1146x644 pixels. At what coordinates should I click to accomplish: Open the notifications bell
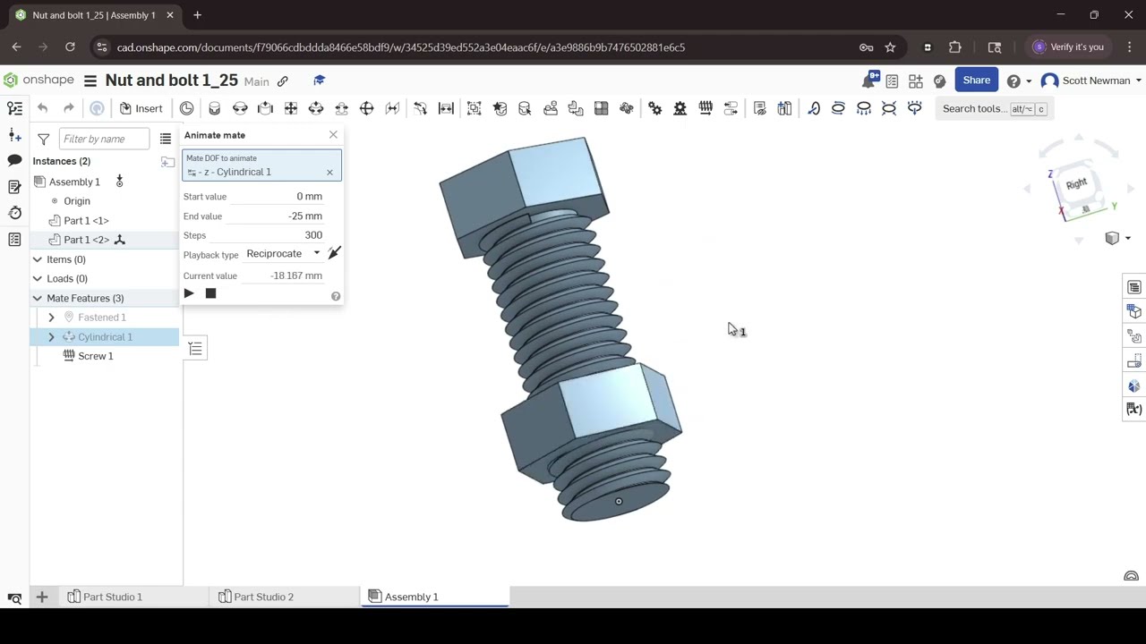coord(869,80)
